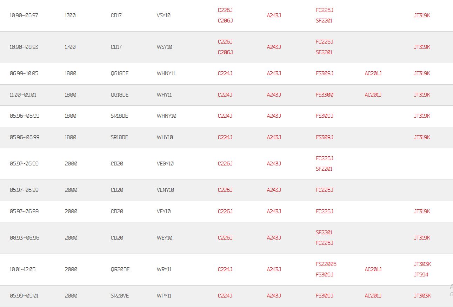Open the FS3300 part link
Viewport: 453px width, 307px height.
[x=325, y=95]
